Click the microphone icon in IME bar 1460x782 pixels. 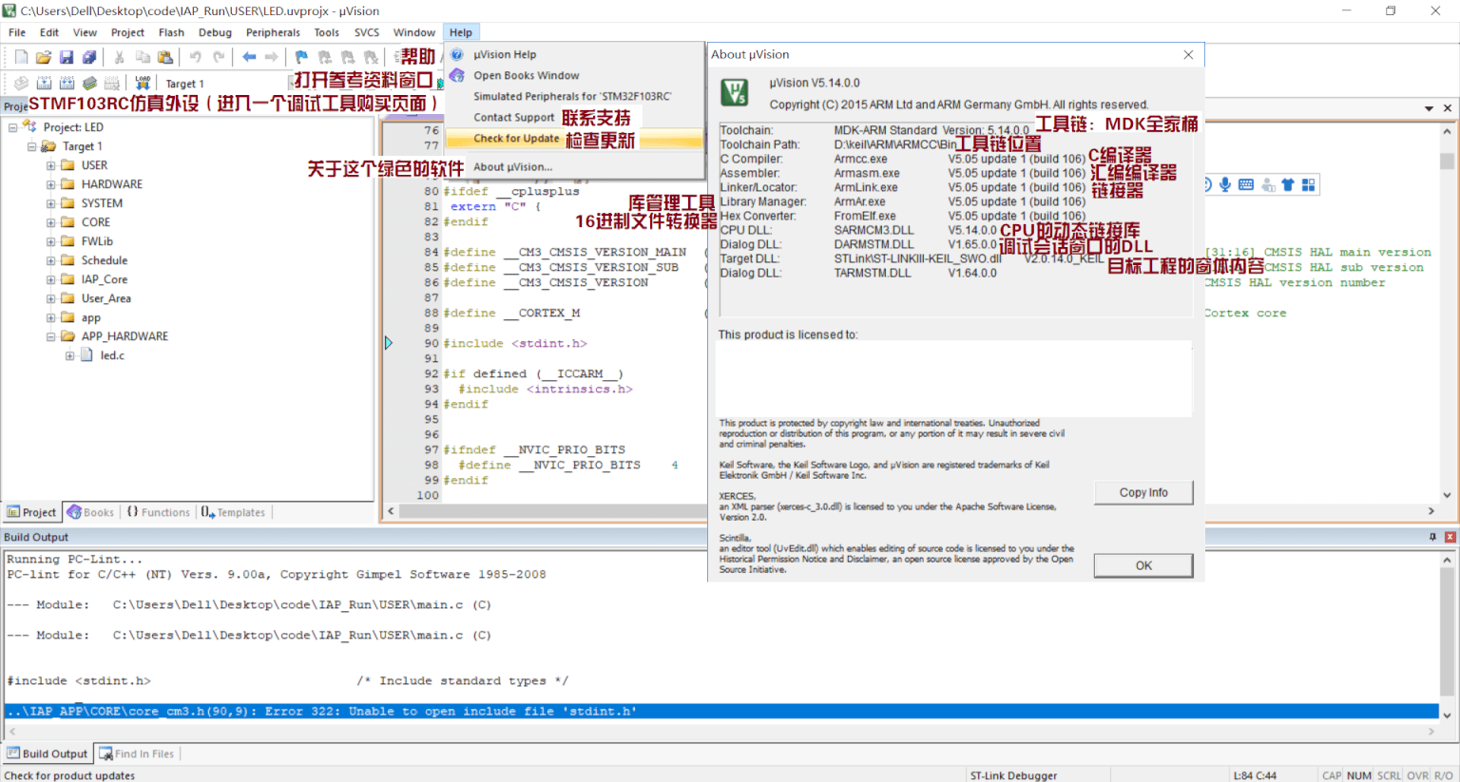[1225, 184]
